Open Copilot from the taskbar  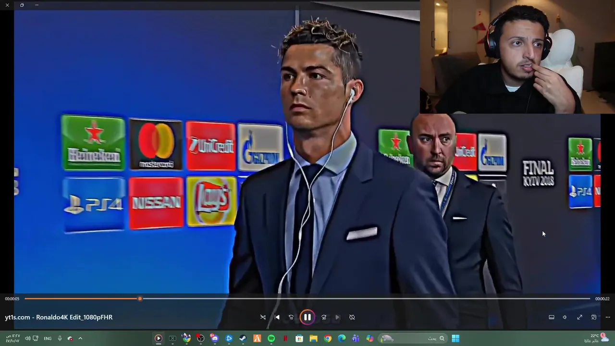pyautogui.click(x=369, y=338)
